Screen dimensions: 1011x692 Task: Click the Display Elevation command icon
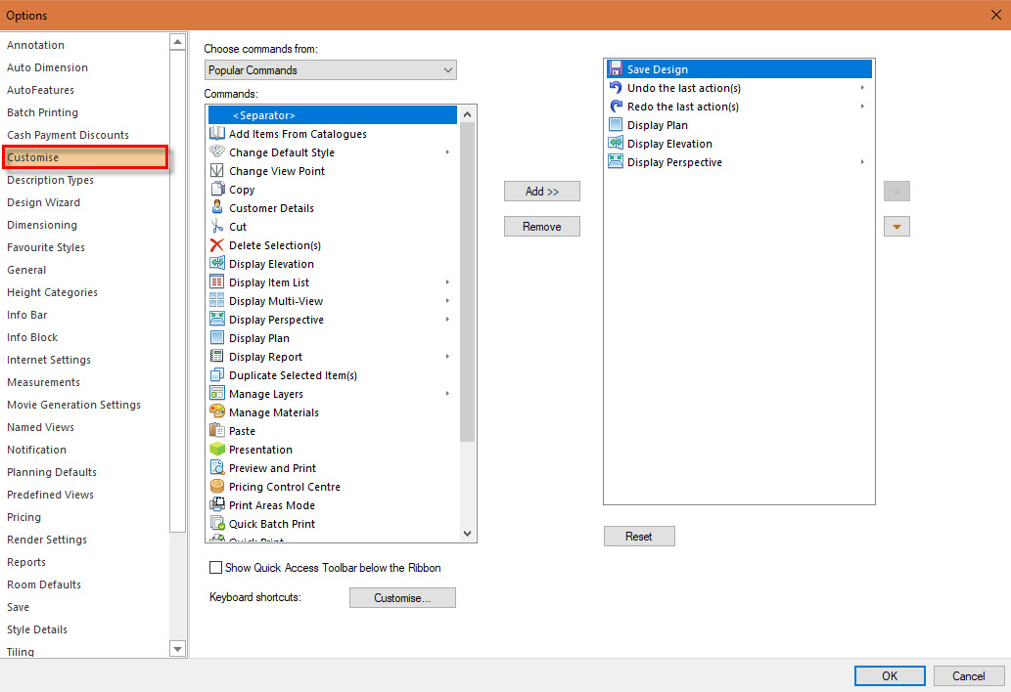point(216,263)
